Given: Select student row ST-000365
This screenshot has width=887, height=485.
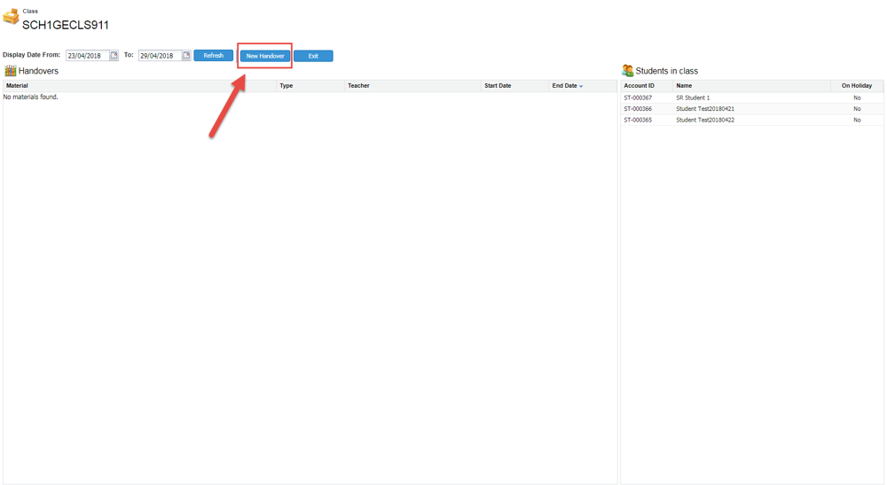Looking at the screenshot, I should pos(638,120).
